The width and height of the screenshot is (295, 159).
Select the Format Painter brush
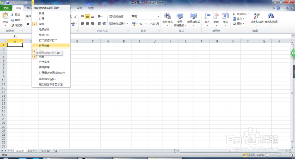[x=12, y=25]
